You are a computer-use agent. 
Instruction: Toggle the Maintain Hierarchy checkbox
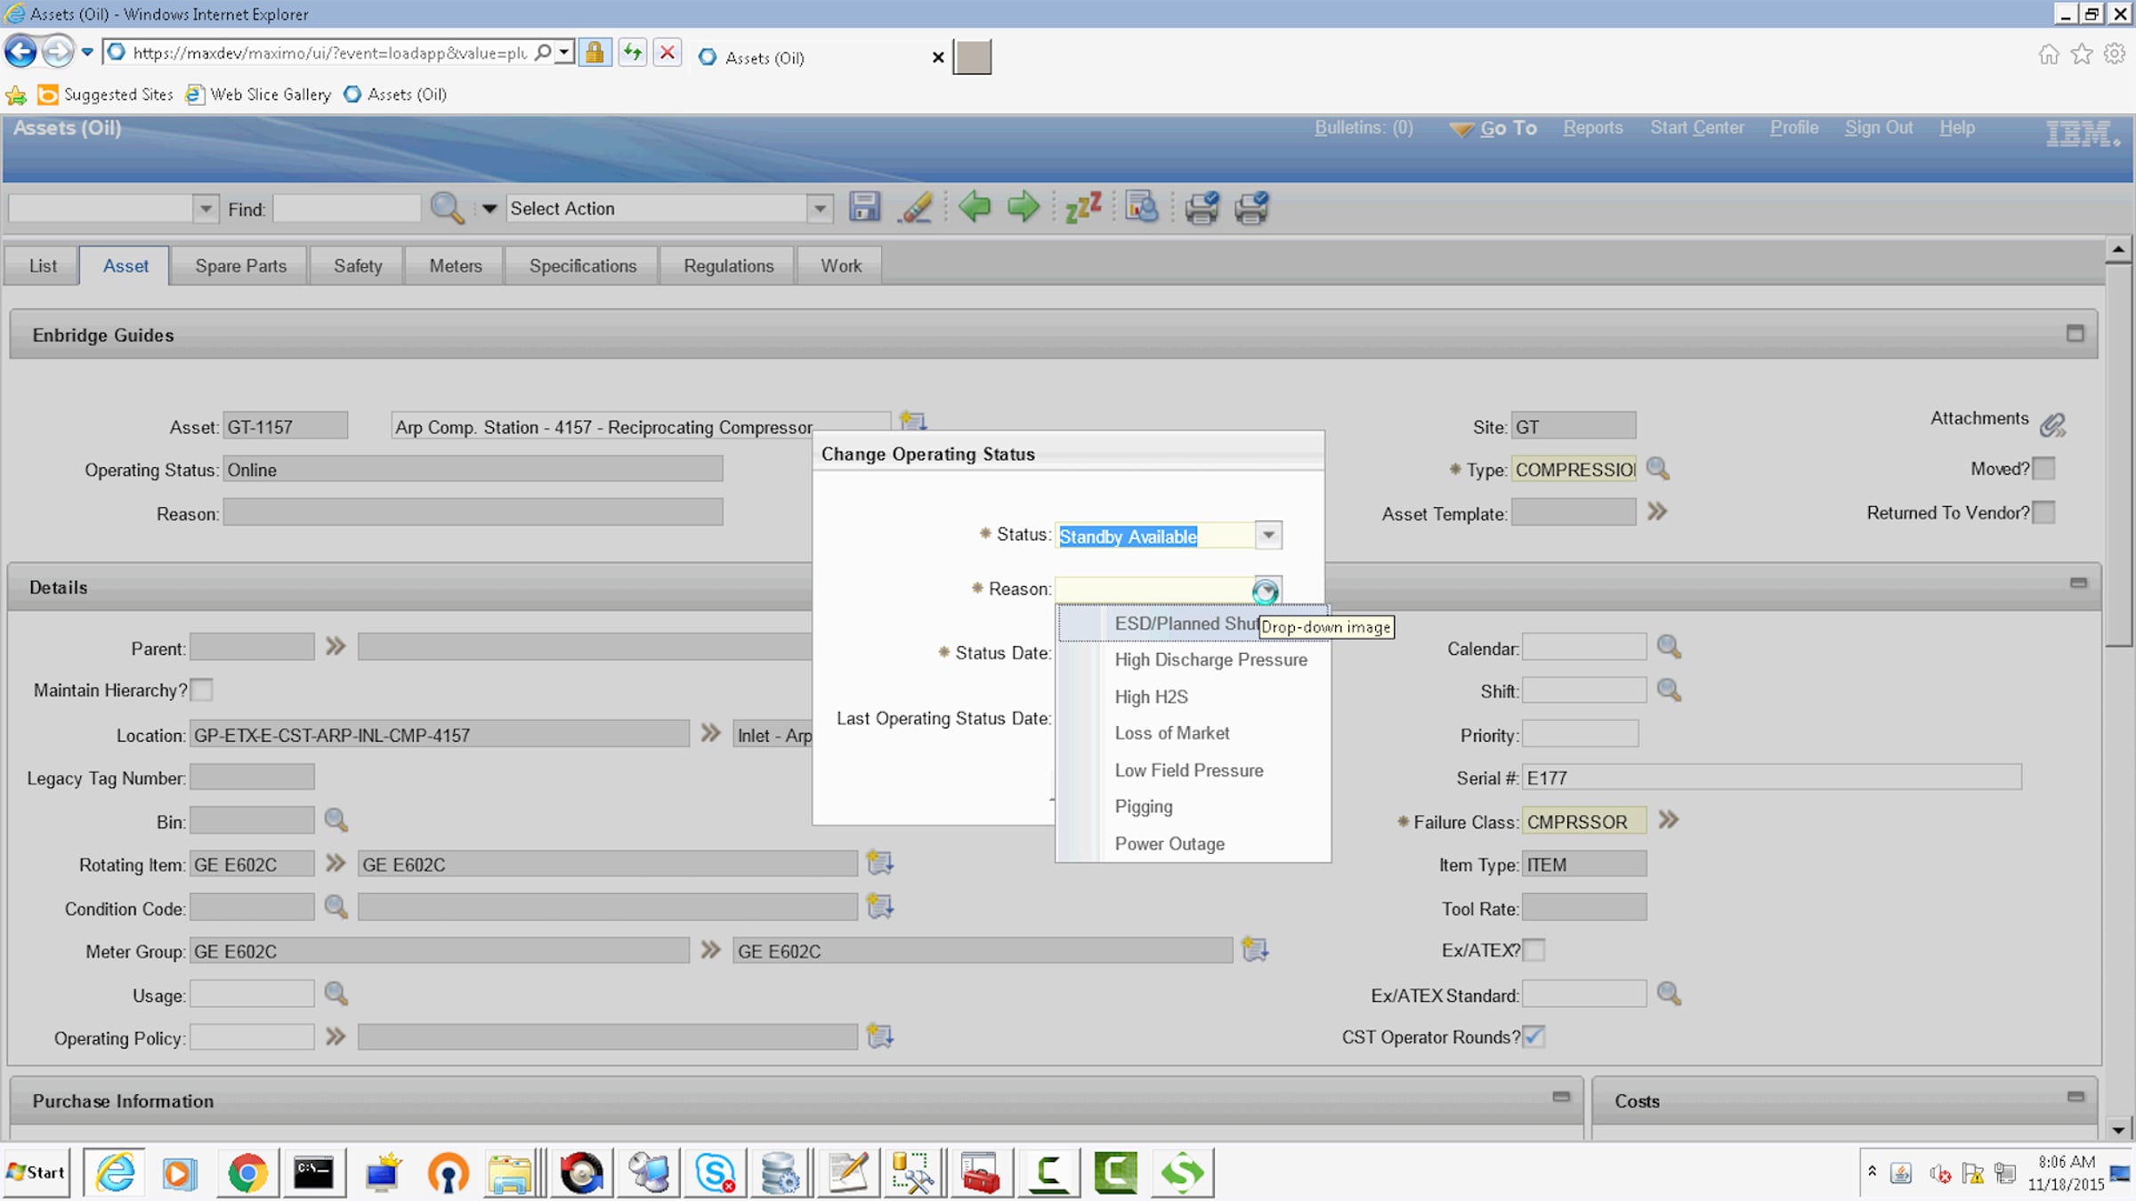click(202, 689)
